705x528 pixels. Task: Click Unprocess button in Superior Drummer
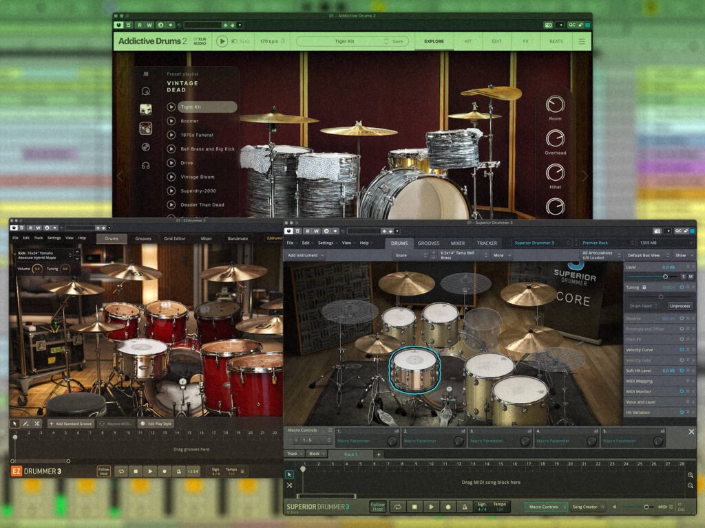coord(680,306)
